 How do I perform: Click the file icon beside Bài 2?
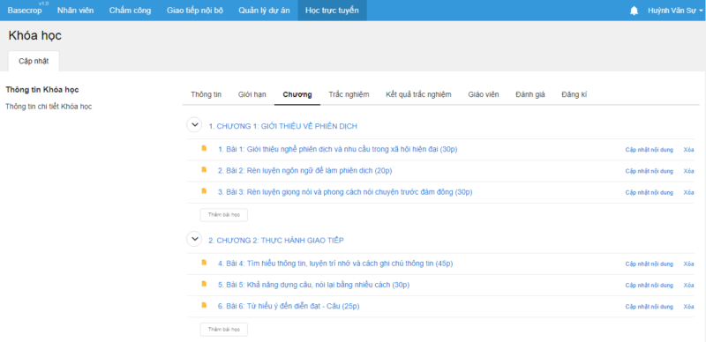pos(204,169)
